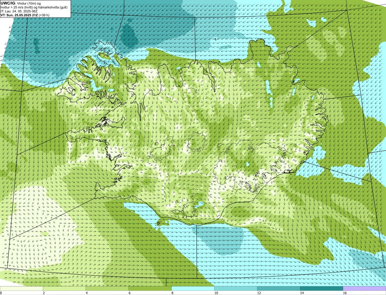
Task: Click the legend tick label "14"
Action: point(302,293)
